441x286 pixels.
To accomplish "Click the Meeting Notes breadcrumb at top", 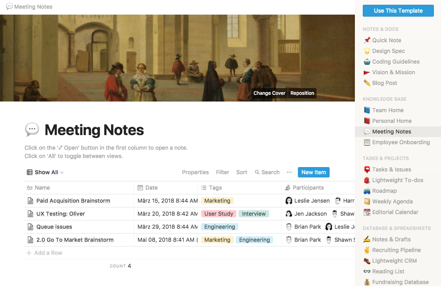I will click(x=29, y=7).
